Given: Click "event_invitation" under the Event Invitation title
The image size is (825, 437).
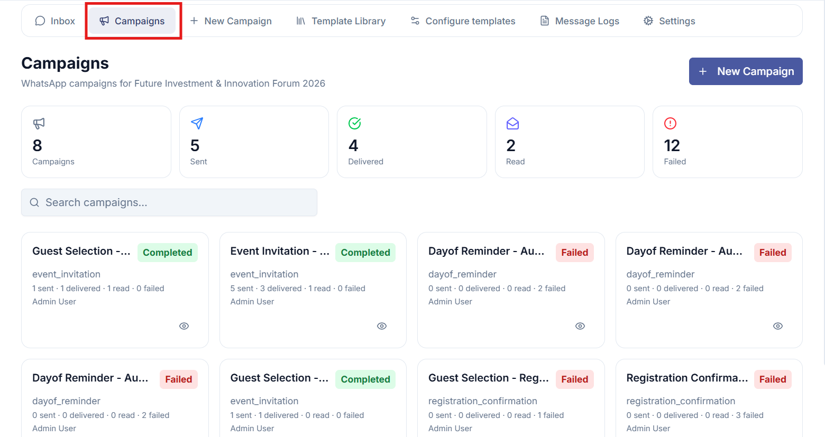Looking at the screenshot, I should click(264, 274).
